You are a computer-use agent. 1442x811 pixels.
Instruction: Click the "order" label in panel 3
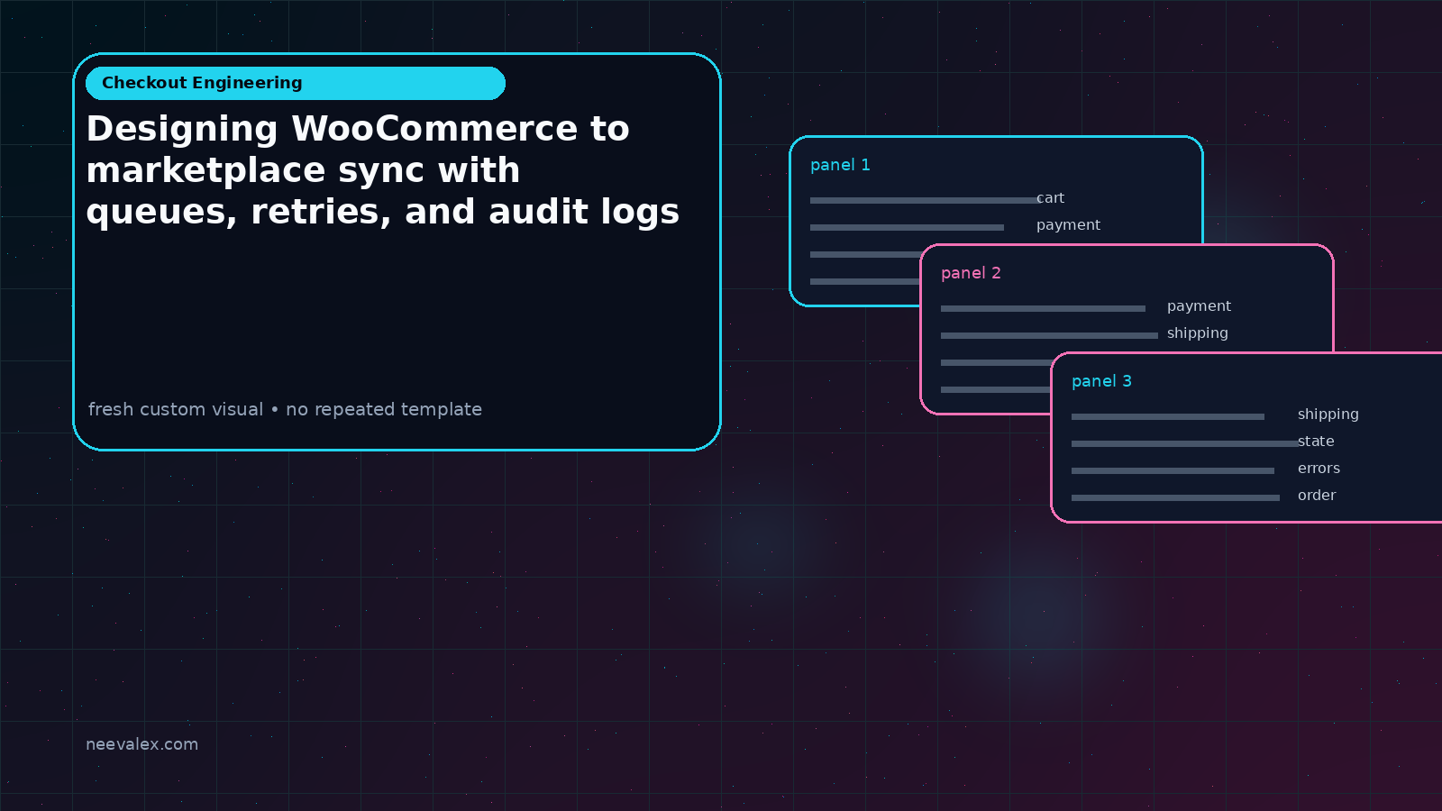click(x=1317, y=496)
